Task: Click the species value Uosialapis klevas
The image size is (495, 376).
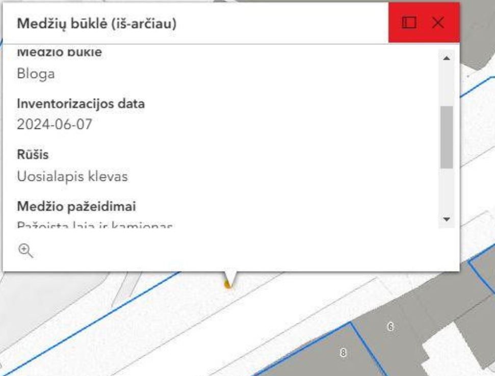Action: point(72,177)
